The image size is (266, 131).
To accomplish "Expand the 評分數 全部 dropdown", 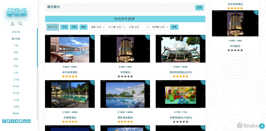I will [116, 27].
